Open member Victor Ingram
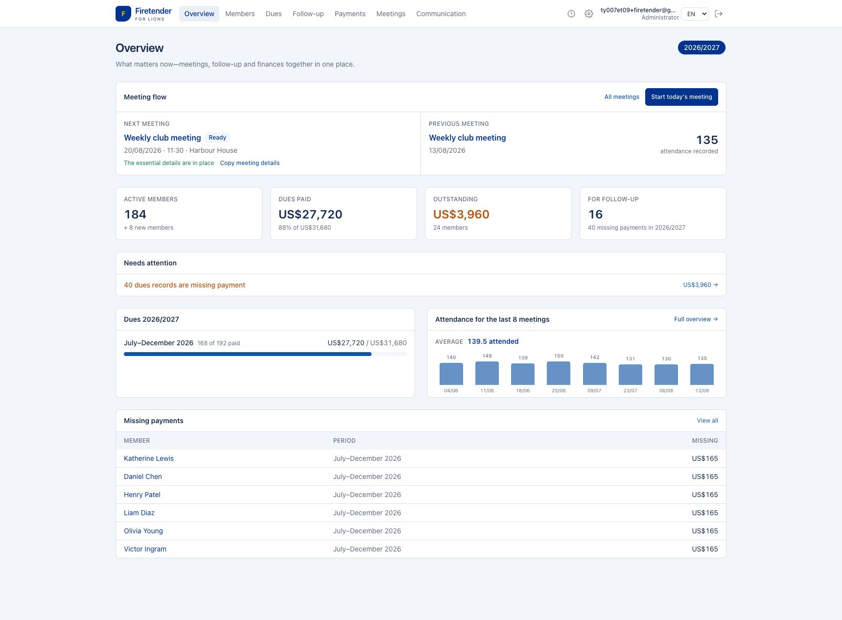Screen dimensions: 842x620 point(145,549)
